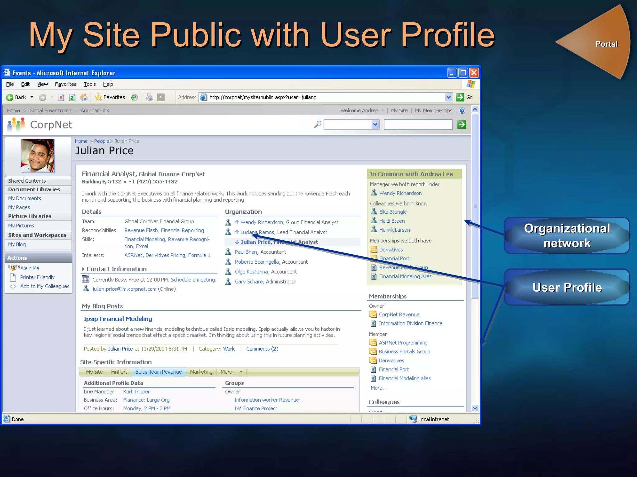Switch to the FinPort tab
Screen dimensions: 637x477
pos(119,372)
